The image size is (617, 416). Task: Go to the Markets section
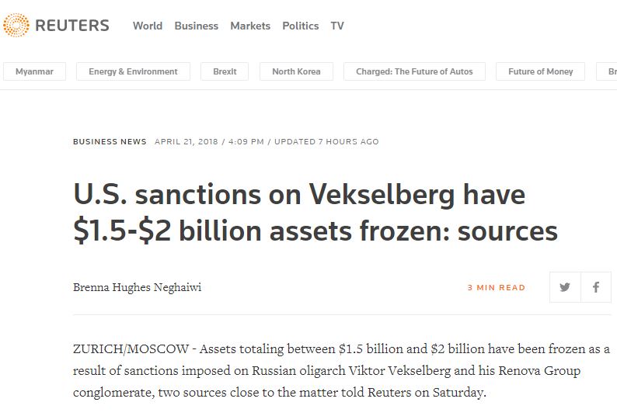click(x=250, y=26)
